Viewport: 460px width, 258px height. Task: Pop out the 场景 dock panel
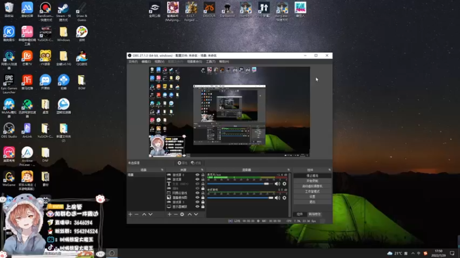(x=162, y=170)
